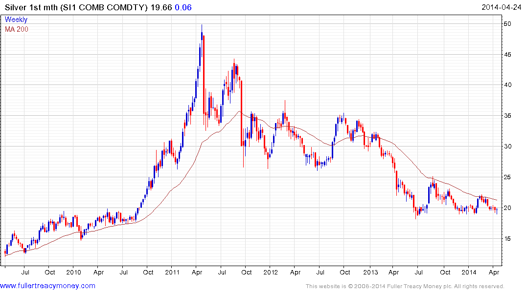Image resolution: width=526 pixels, height=293 pixels.
Task: Select the last price value 19.66
Action: click(x=161, y=7)
